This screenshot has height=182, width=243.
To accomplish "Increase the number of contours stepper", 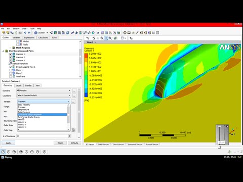I will pos(70,135).
